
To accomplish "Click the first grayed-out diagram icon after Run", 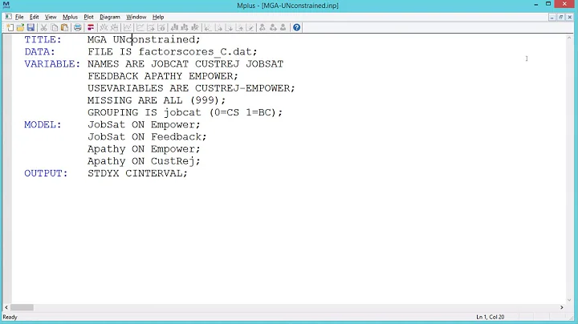I will click(104, 27).
